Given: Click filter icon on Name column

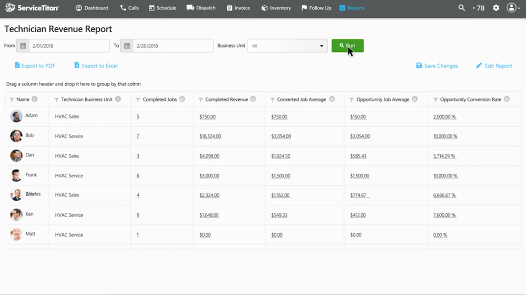Looking at the screenshot, I should tap(12, 100).
